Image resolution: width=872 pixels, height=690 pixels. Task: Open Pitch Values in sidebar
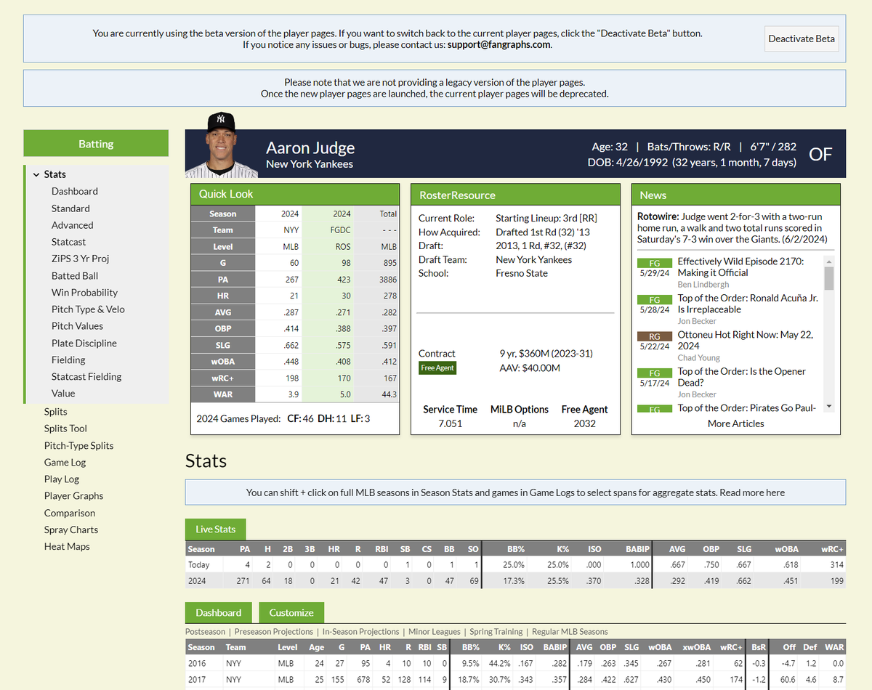click(77, 326)
